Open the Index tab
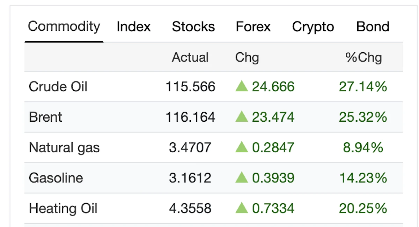 coord(134,27)
